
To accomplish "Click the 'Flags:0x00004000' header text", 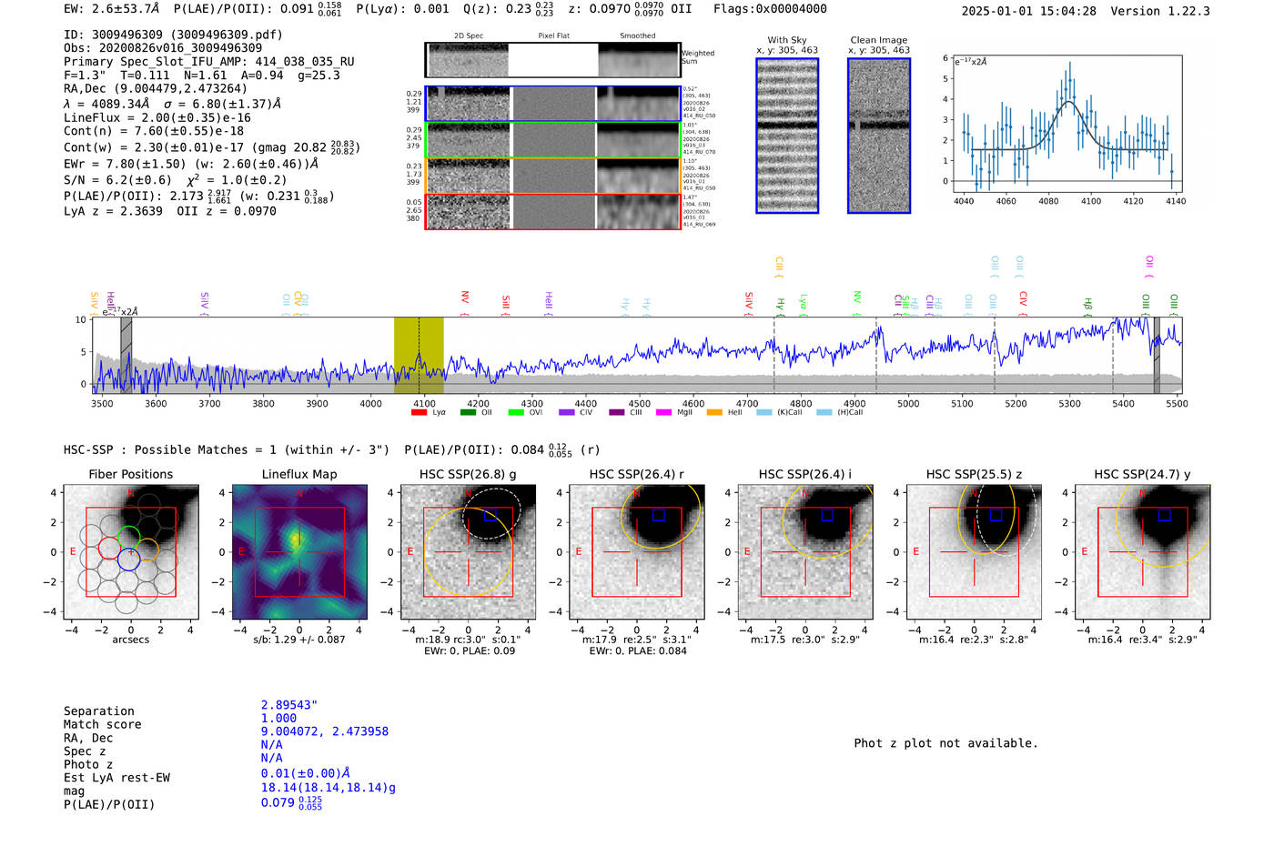I will point(770,9).
